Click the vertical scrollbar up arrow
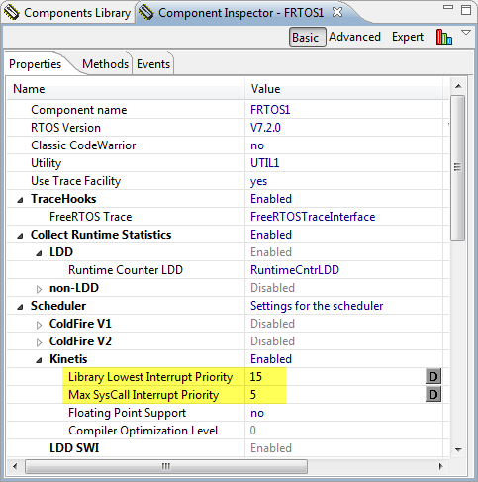Image resolution: width=478 pixels, height=482 pixels. 458,86
